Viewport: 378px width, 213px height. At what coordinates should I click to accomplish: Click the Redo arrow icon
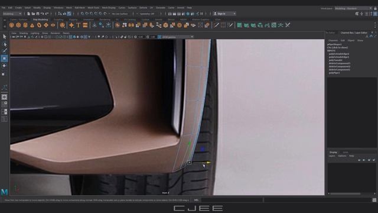click(47, 14)
